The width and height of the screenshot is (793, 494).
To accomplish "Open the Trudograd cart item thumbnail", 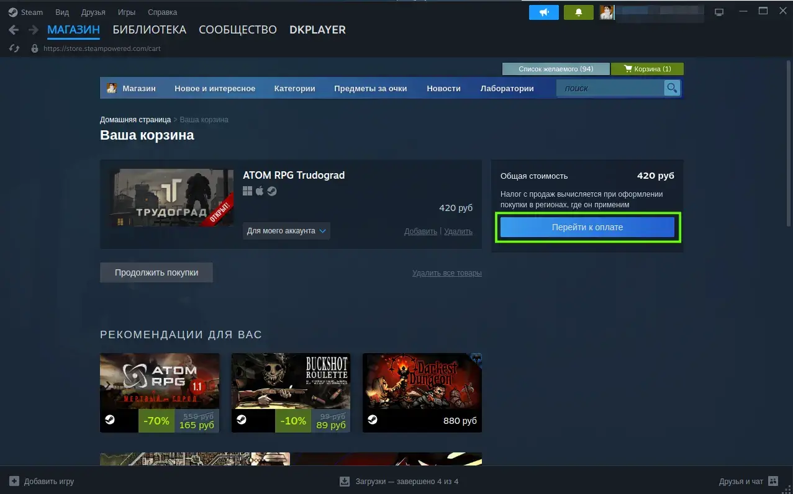I will [172, 198].
